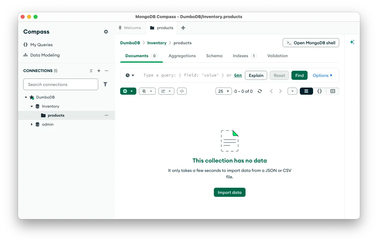Go to DumboDB breadcrumb
This screenshot has width=378, height=243.
tap(130, 43)
